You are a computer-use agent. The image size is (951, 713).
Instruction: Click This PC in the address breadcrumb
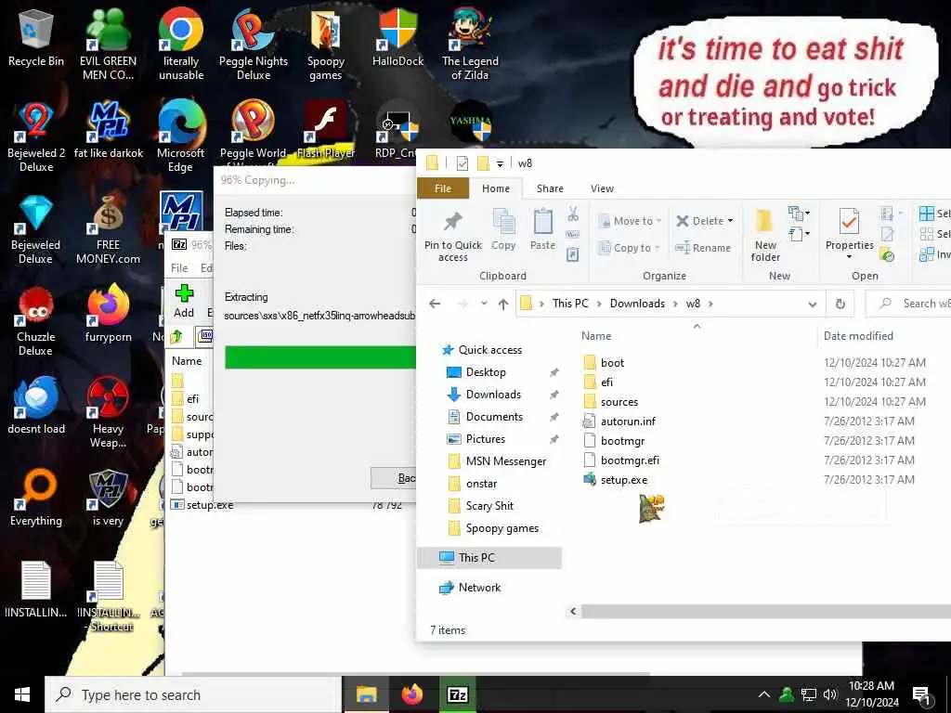tap(570, 304)
